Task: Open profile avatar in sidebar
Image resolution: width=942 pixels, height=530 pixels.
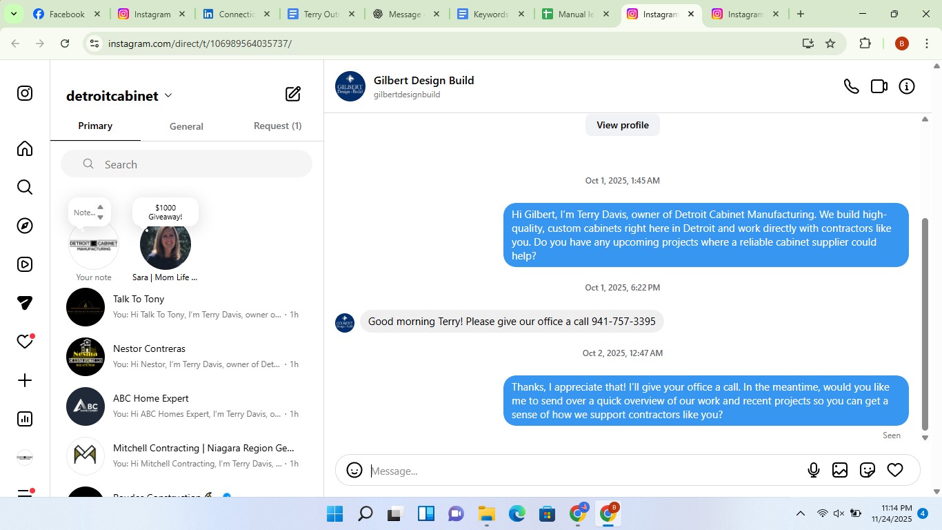Action: click(x=25, y=458)
